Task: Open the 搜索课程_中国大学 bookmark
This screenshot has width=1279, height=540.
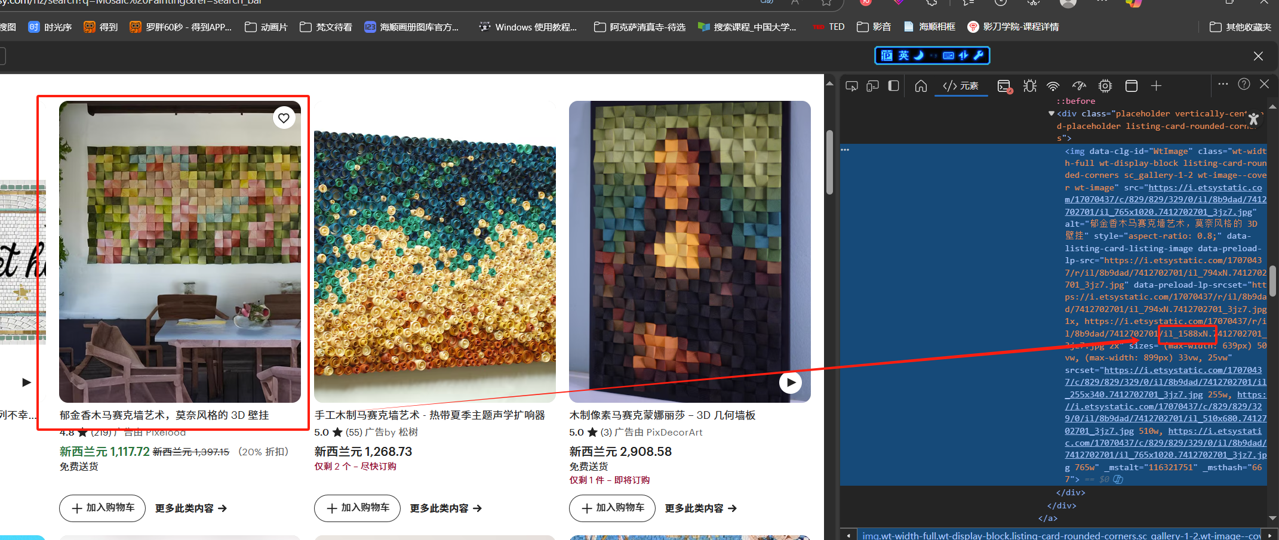Action: tap(747, 27)
